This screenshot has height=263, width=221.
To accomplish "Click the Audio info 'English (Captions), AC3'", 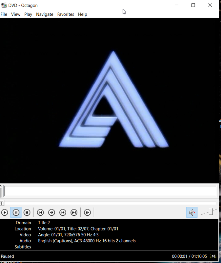I will pyautogui.click(x=87, y=241).
